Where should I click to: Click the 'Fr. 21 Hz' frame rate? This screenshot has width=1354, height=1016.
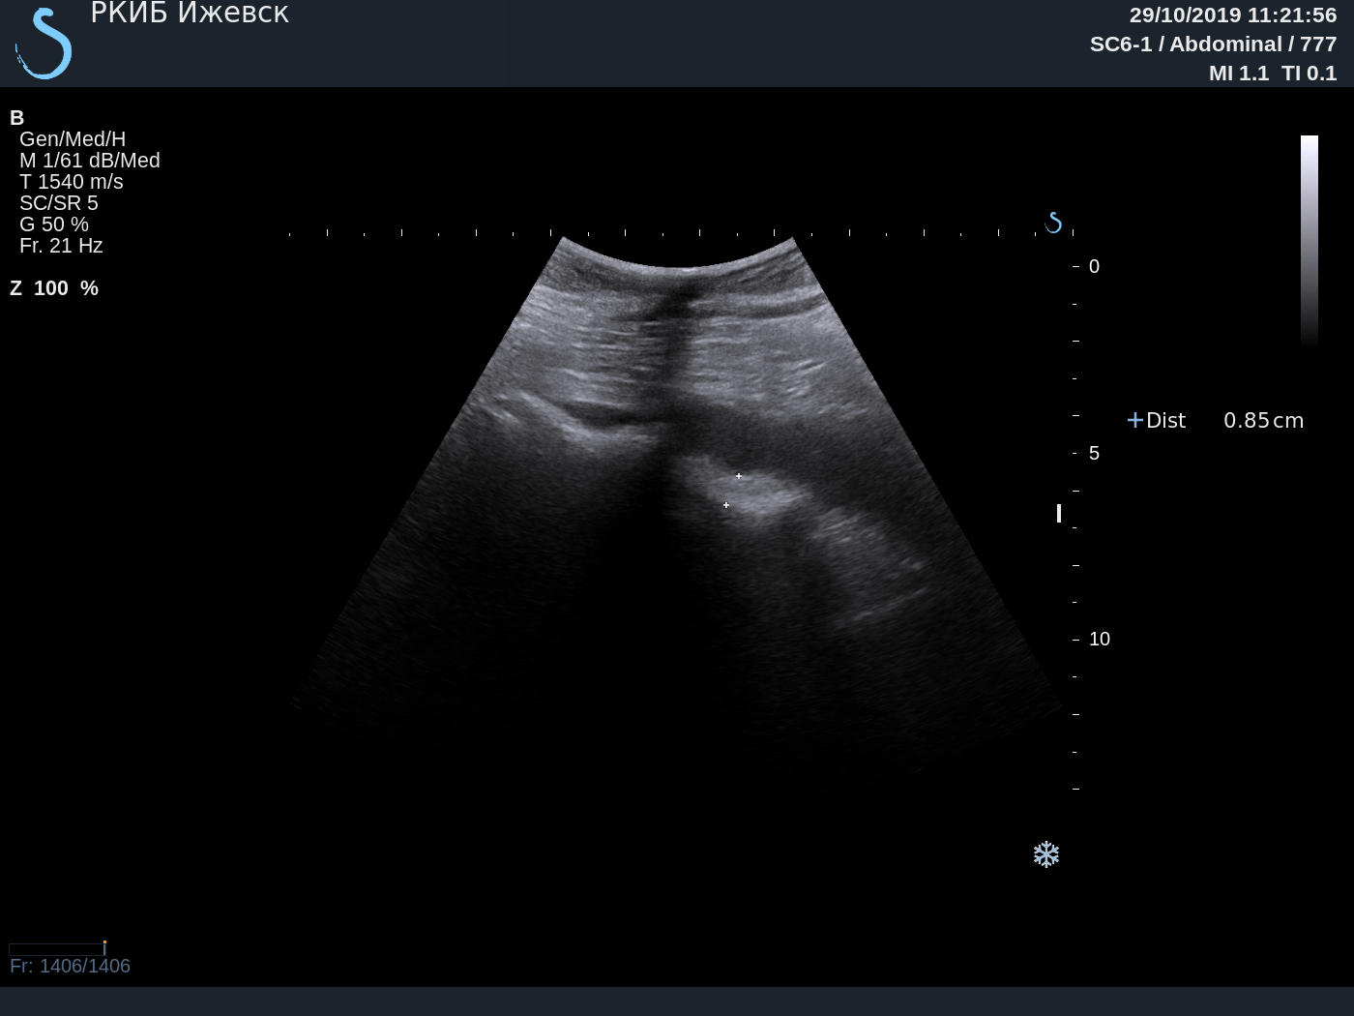[x=61, y=246]
